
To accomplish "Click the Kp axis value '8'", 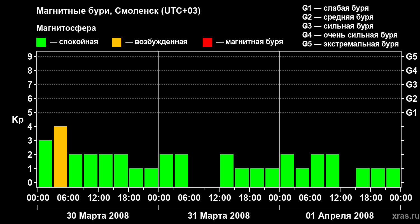I will (31, 71).
